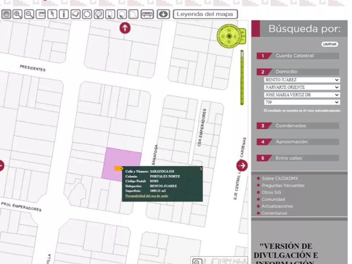Open Preguntas frecuentes link
The image size is (352, 264).
pos(283,185)
